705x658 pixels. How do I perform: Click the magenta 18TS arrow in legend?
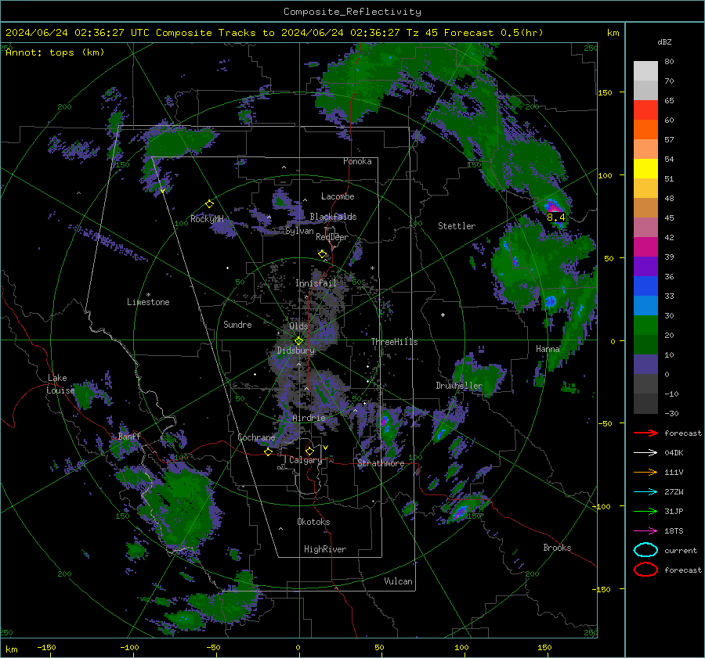(x=645, y=531)
